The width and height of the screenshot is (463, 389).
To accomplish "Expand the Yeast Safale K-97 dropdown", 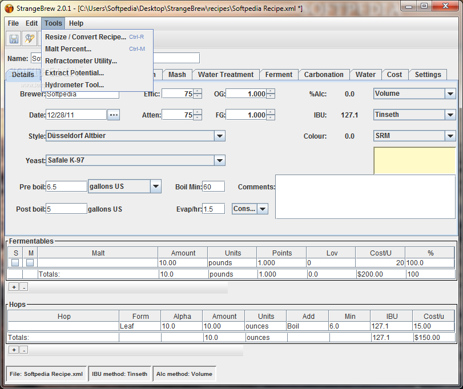I will [220, 160].
